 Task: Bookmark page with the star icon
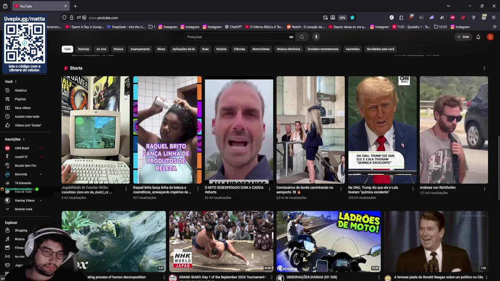[352, 18]
